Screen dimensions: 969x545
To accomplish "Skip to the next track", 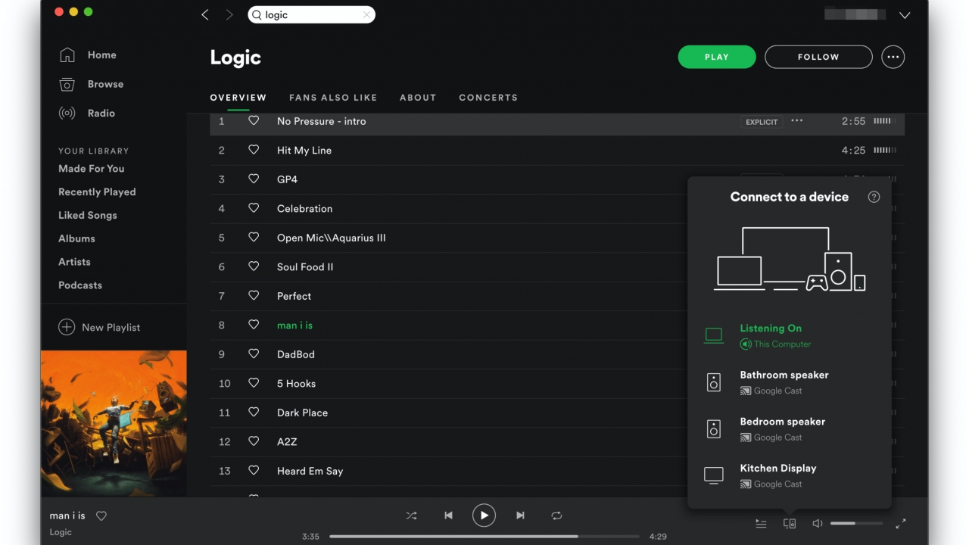I will [x=520, y=515].
